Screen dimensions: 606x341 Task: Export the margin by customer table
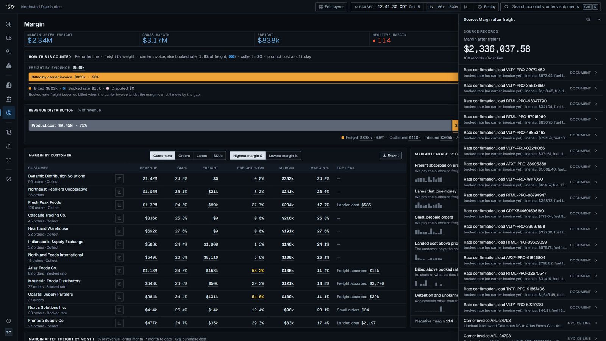[390, 155]
